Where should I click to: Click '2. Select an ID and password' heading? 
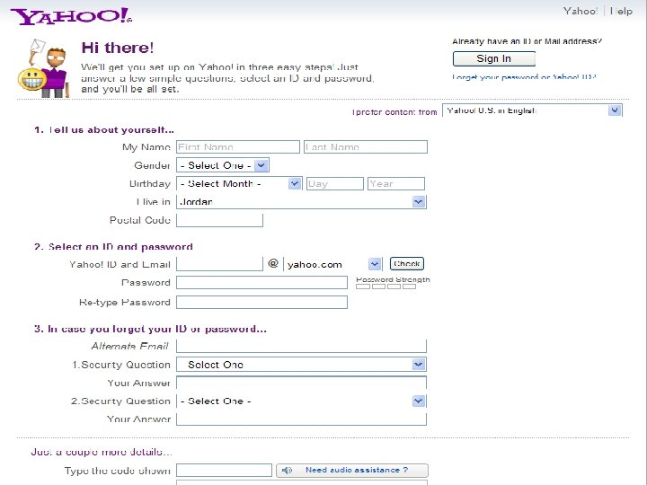(113, 247)
